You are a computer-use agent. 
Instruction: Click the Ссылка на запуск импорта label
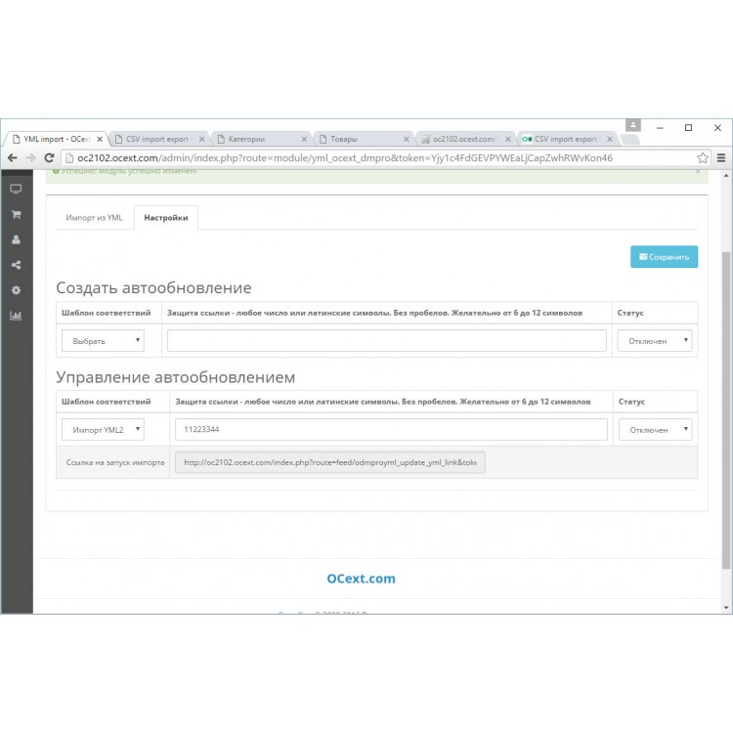click(115, 463)
